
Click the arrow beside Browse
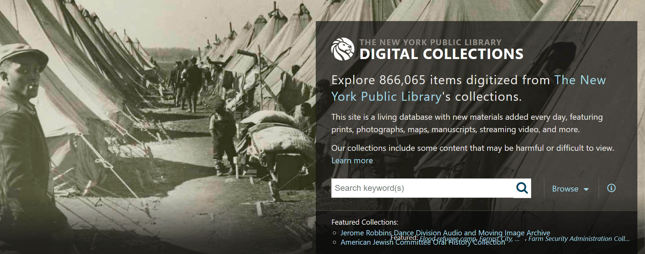[586, 189]
